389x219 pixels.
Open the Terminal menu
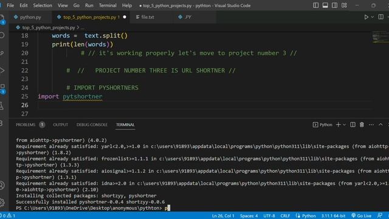pyautogui.click(x=108, y=5)
